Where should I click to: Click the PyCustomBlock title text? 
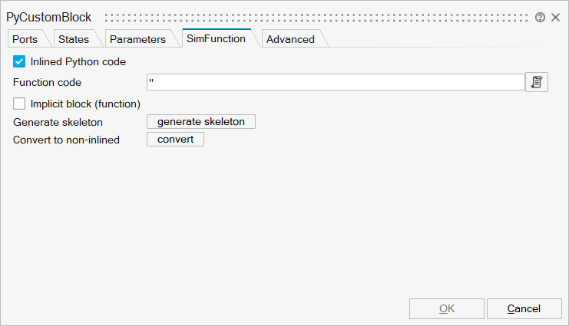click(49, 17)
